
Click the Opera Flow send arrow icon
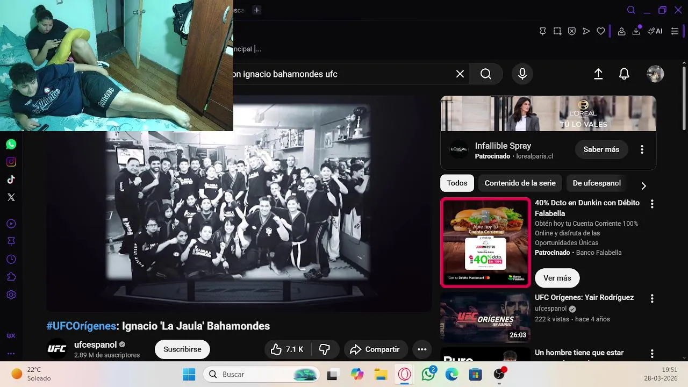click(586, 31)
